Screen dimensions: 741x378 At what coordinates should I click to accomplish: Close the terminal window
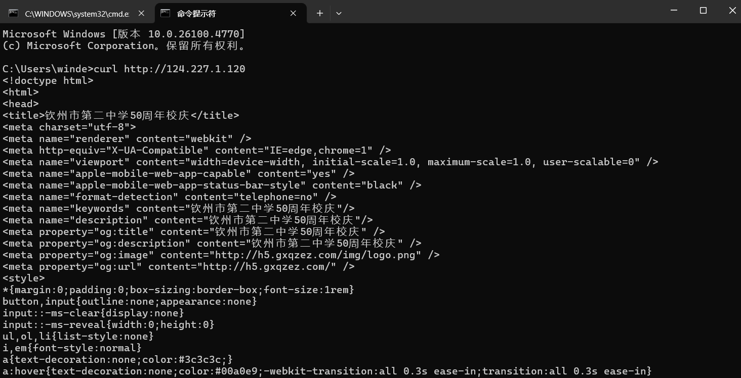click(x=732, y=10)
